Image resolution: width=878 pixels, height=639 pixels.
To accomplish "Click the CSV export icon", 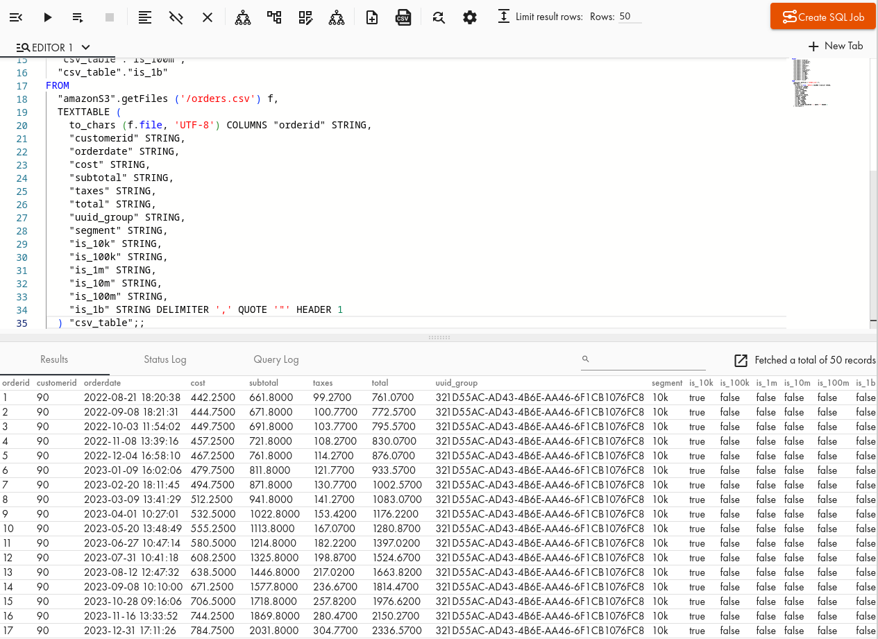I will pyautogui.click(x=403, y=17).
